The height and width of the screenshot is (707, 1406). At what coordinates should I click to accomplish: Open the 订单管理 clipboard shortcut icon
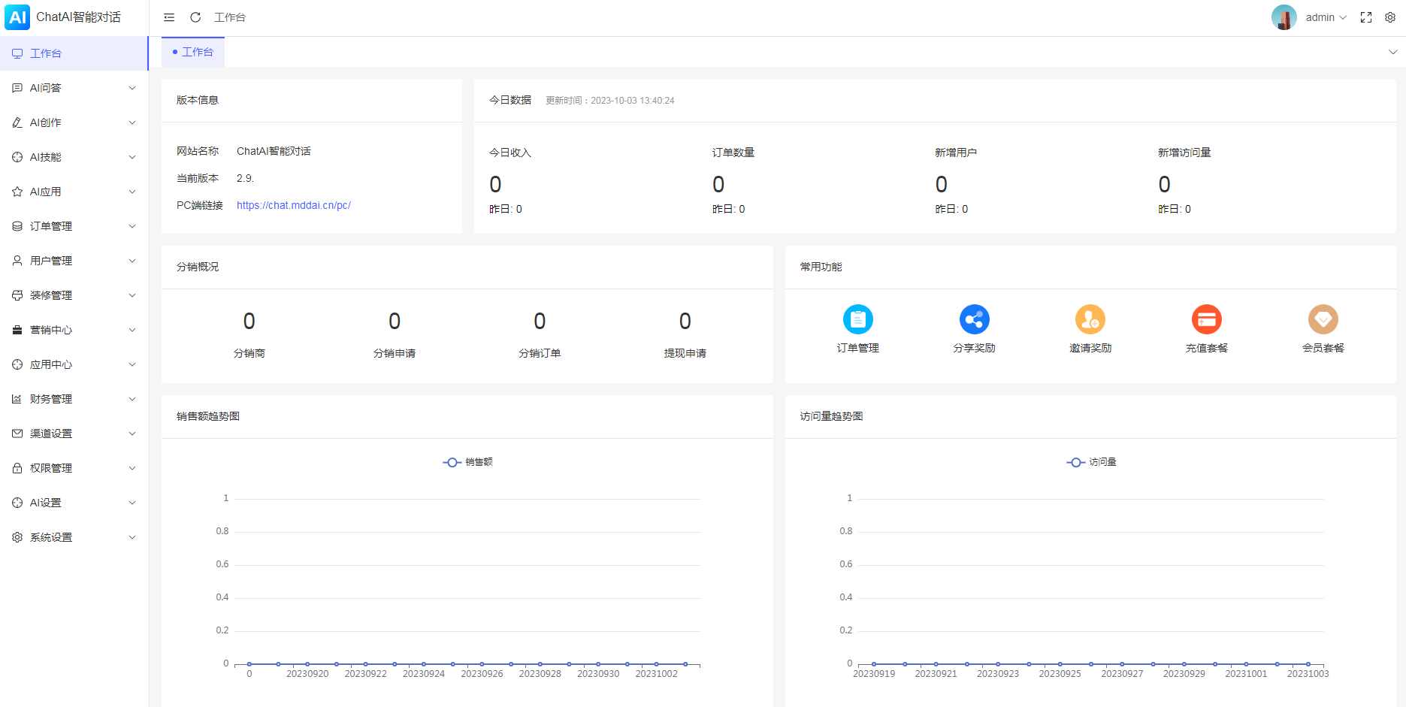[x=858, y=319]
